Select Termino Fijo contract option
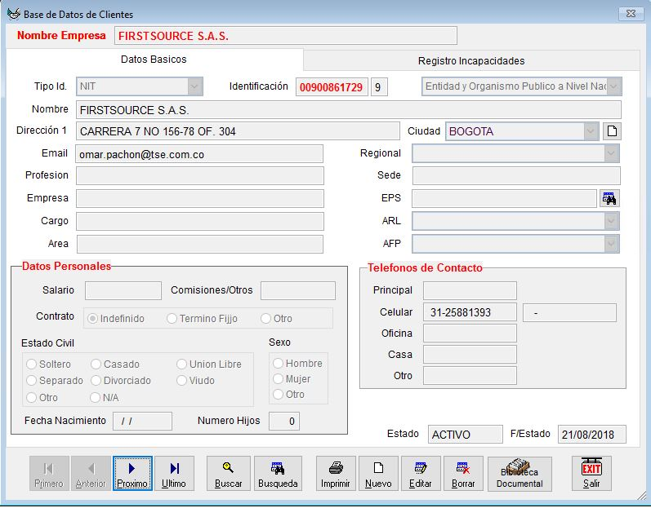The height and width of the screenshot is (508, 651). coord(172,319)
